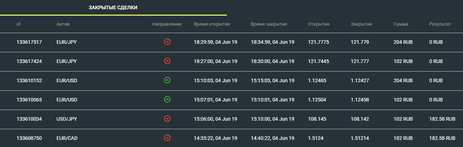Click closing price 1.12427
Image resolution: width=463 pixels, height=147 pixels.
coord(360,80)
